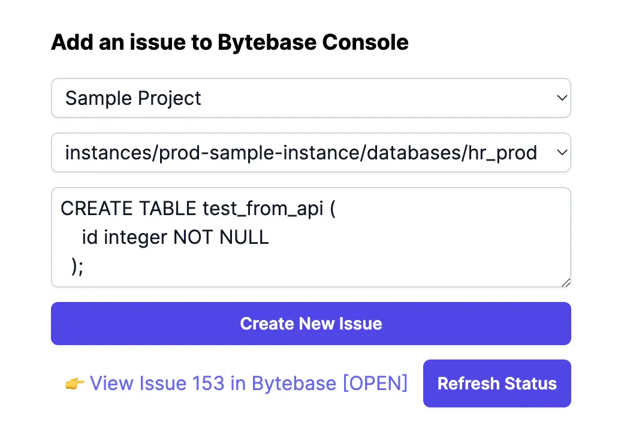
Task: Open the hr_prod database selector
Action: point(311,153)
